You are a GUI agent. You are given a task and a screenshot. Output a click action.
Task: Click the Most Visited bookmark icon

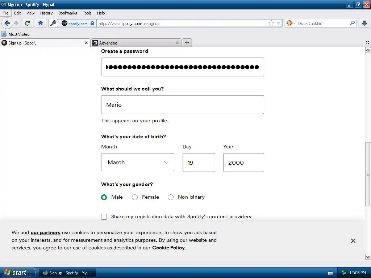4,34
